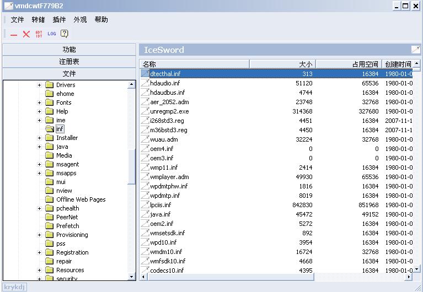This screenshot has height=292, width=423.
Task: Switch to the 注册表 panel
Action: pos(69,62)
